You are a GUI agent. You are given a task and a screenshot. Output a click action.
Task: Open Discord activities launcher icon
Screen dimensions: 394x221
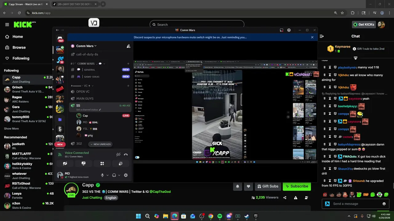(102, 164)
